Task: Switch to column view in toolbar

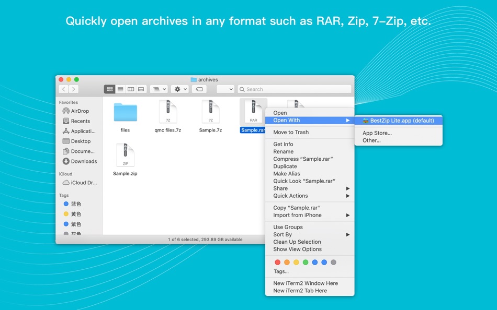Action: coord(131,89)
